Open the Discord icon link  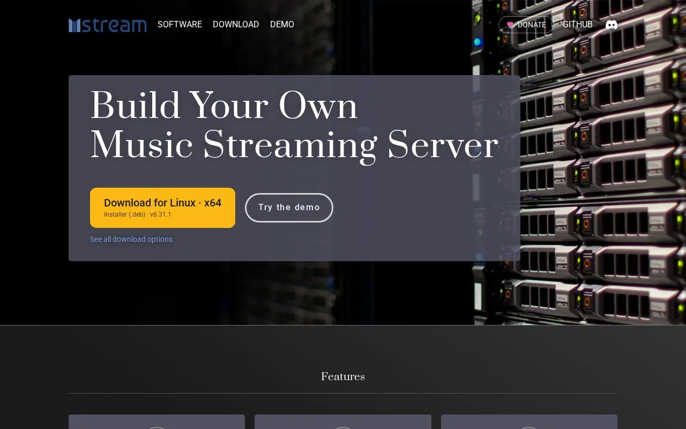612,25
